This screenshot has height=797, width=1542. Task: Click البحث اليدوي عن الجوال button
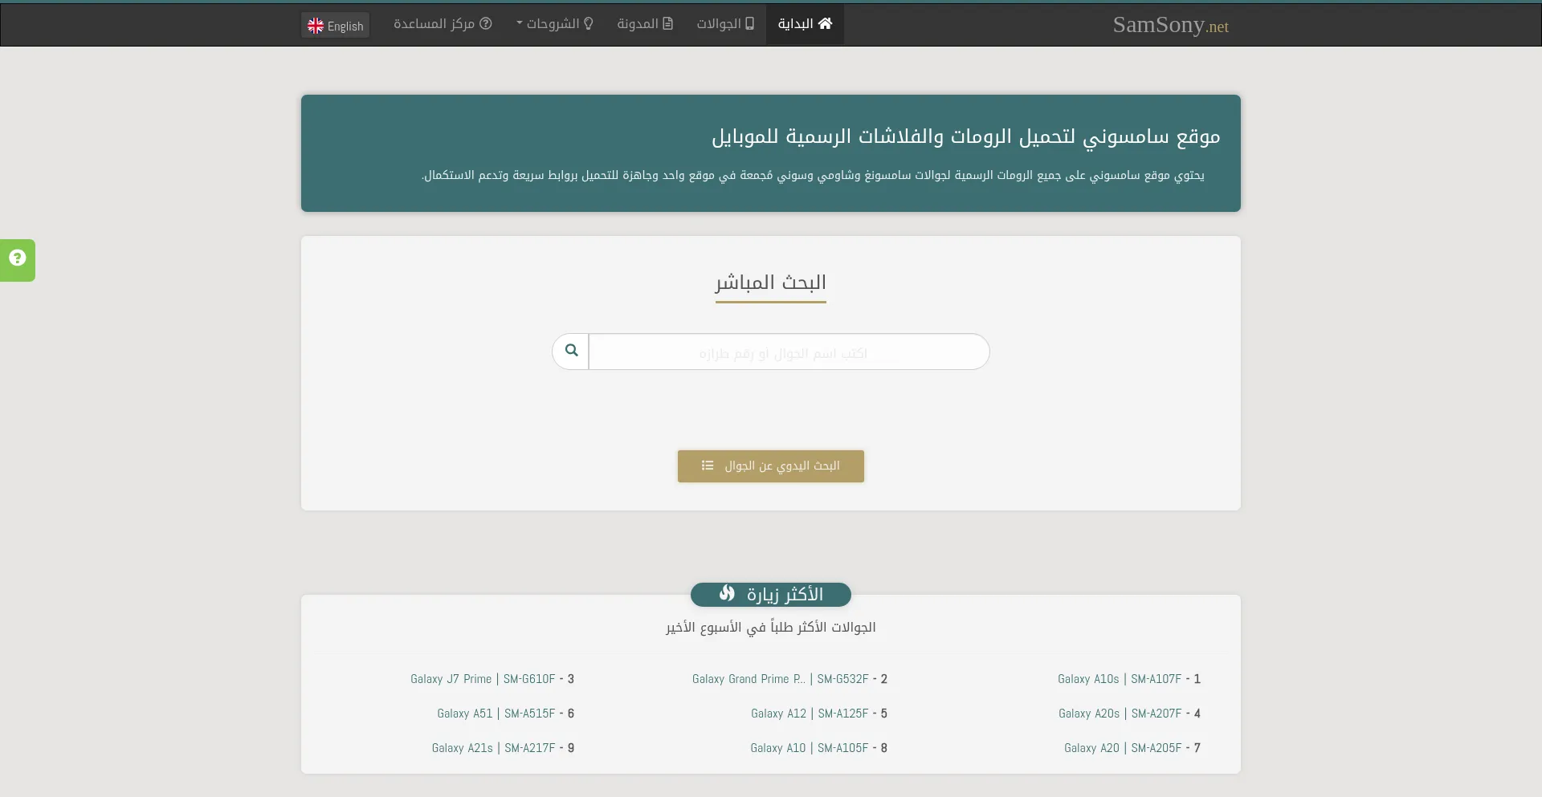pyautogui.click(x=771, y=466)
